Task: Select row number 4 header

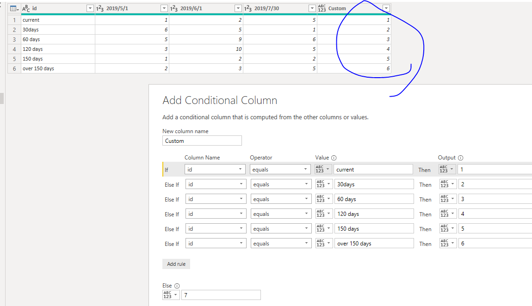Action: (x=14, y=49)
